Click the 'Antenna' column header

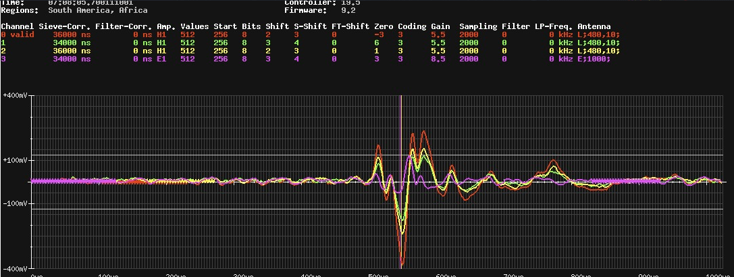(x=594, y=27)
